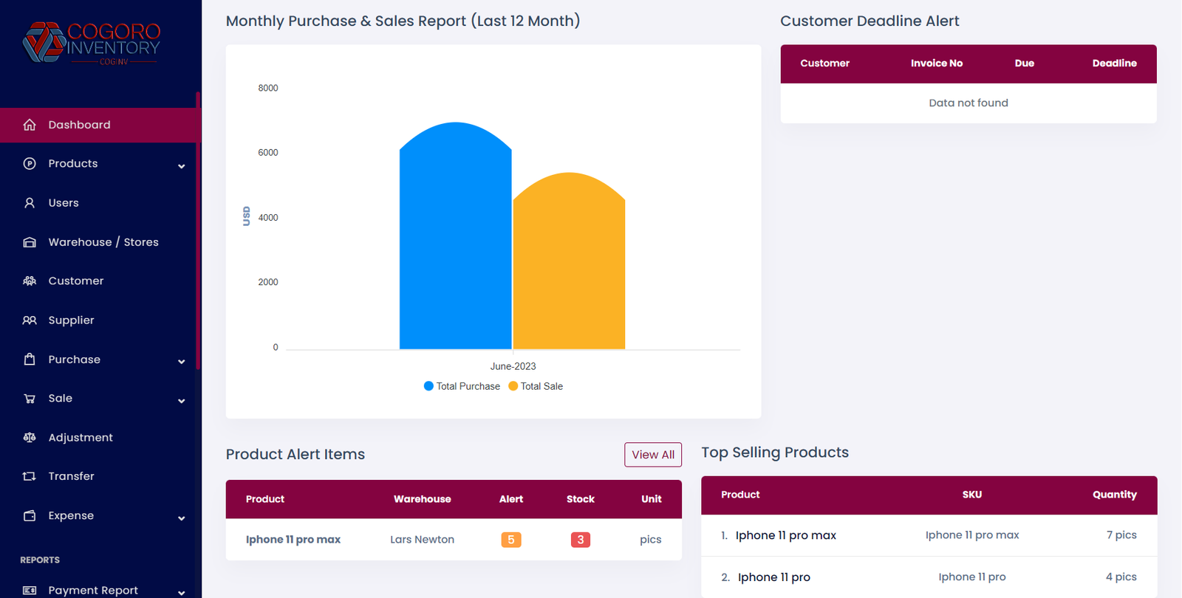Expand the Products submenu chevron
The height and width of the screenshot is (598, 1182).
click(181, 166)
